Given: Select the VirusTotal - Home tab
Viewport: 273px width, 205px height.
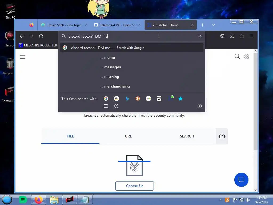Looking at the screenshot, I should 171,25.
